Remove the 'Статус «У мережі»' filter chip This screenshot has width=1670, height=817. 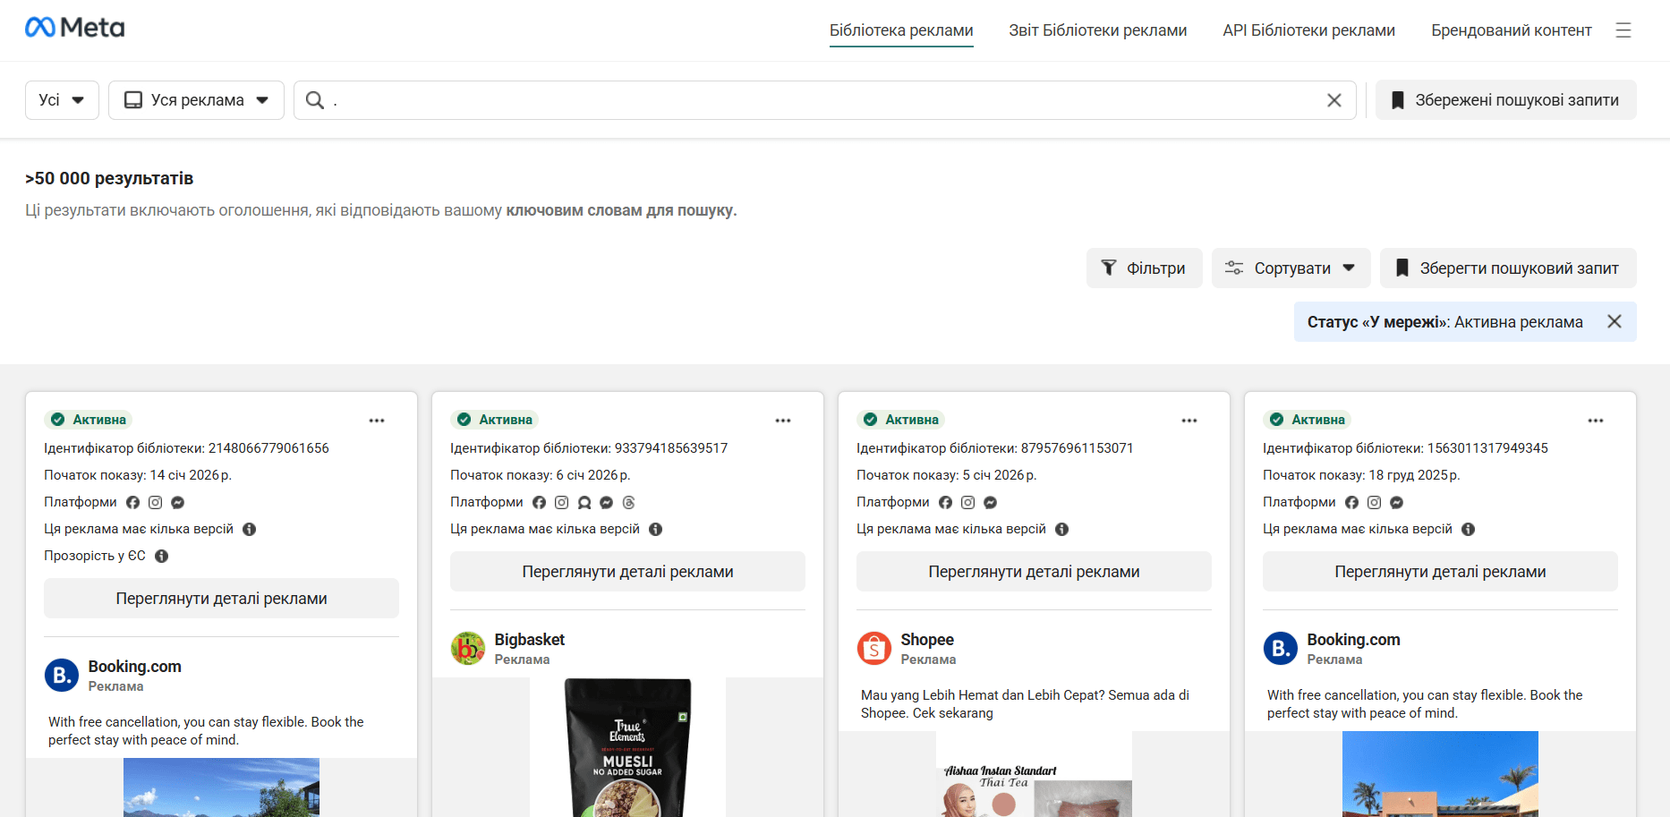click(x=1615, y=321)
